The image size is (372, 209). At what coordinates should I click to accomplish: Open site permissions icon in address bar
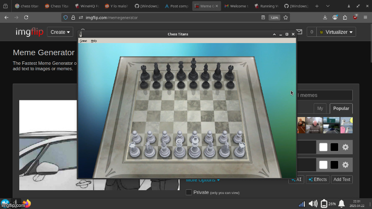pyautogui.click(x=81, y=18)
